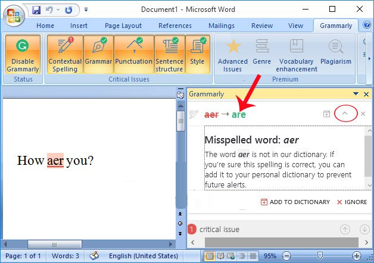
Task: Click the highlighted word 'aer' in the document
Action: pos(55,160)
